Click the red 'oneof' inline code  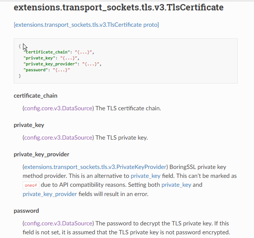(x=31, y=185)
